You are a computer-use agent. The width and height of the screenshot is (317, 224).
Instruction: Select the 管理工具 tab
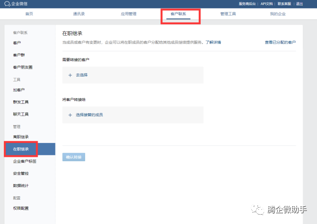(228, 14)
